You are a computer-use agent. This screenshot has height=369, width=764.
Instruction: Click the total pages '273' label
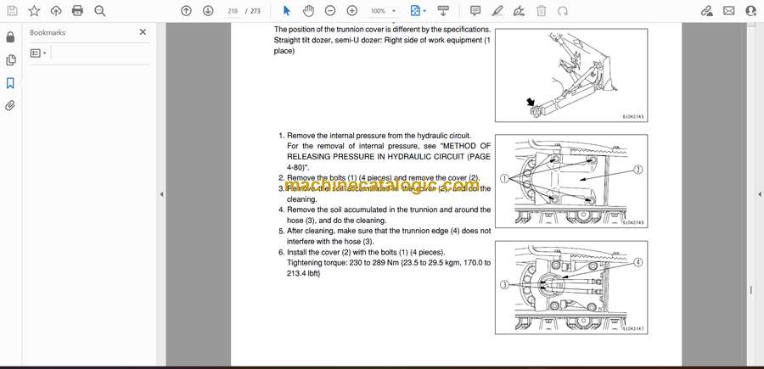pos(256,11)
